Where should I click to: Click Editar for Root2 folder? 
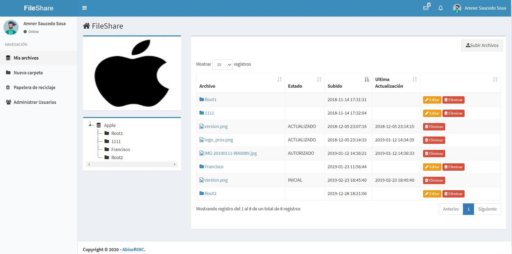point(432,193)
